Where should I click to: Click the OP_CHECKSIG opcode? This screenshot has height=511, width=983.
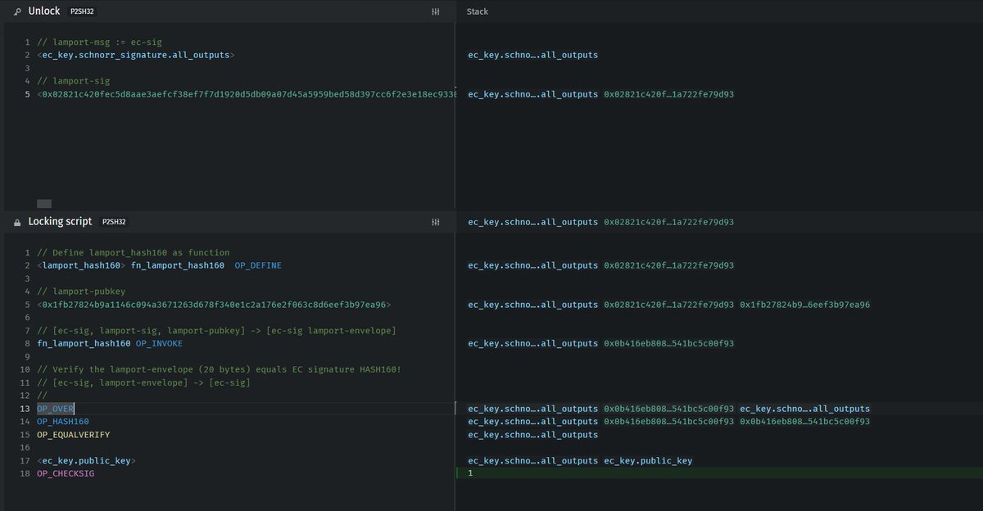click(66, 473)
